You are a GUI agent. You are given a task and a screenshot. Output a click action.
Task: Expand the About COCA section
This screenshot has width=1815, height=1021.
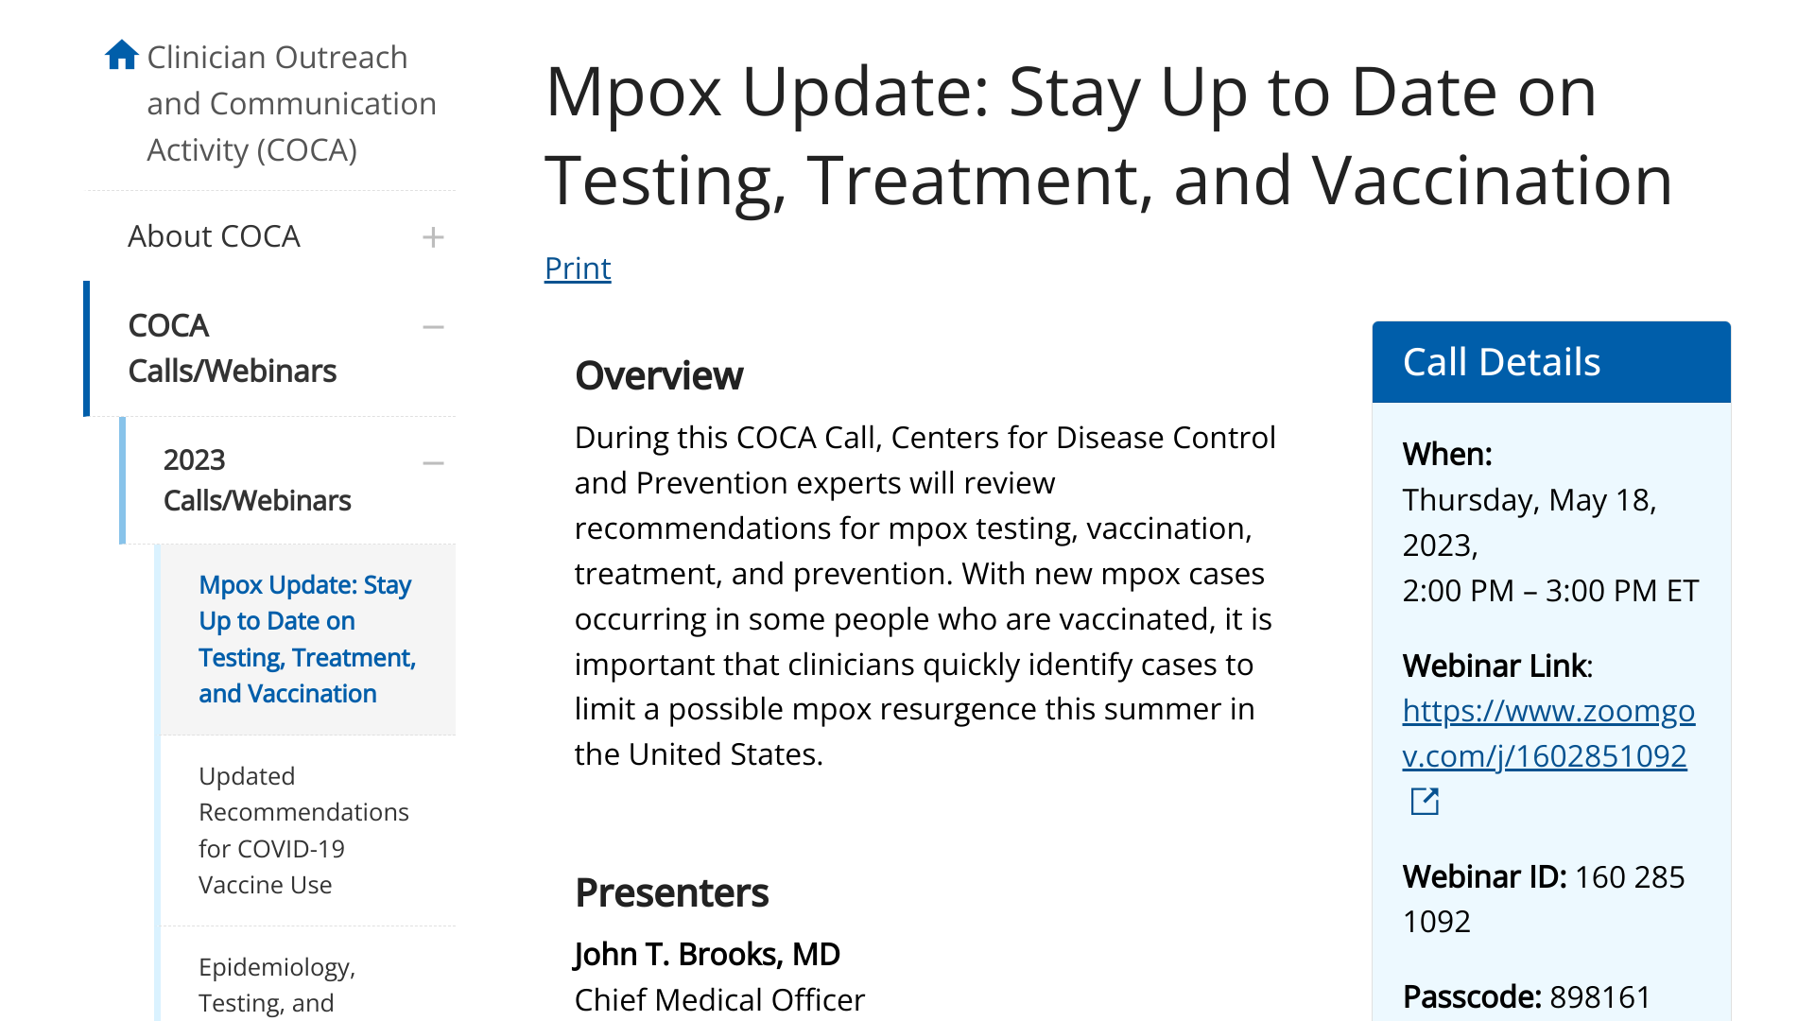433,237
